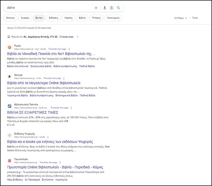The width and height of the screenshot is (212, 186).
Task: Switch to the Οικονομικά filter chip
Action: [x=113, y=18]
